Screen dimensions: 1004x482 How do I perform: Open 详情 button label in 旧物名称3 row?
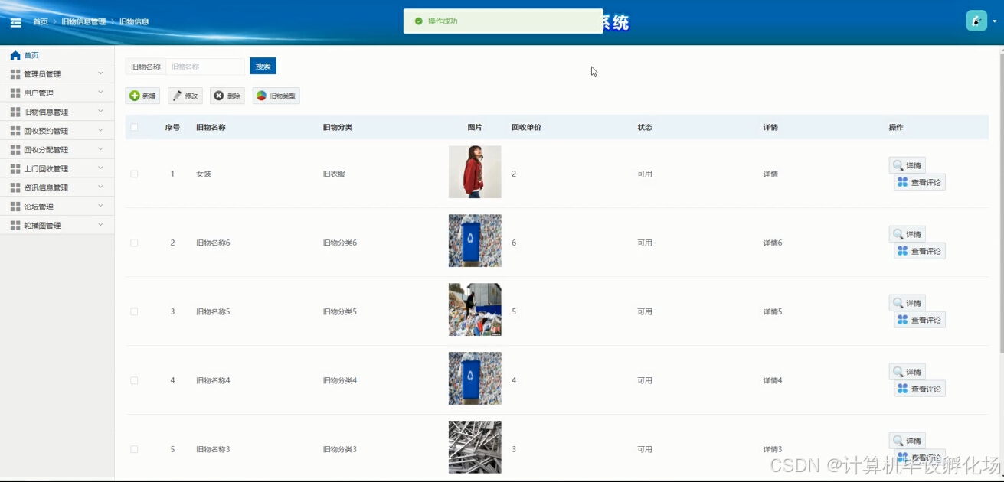pyautogui.click(x=914, y=441)
